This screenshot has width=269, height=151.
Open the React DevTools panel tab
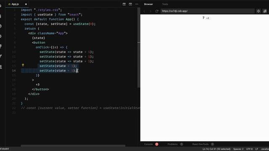point(200,144)
